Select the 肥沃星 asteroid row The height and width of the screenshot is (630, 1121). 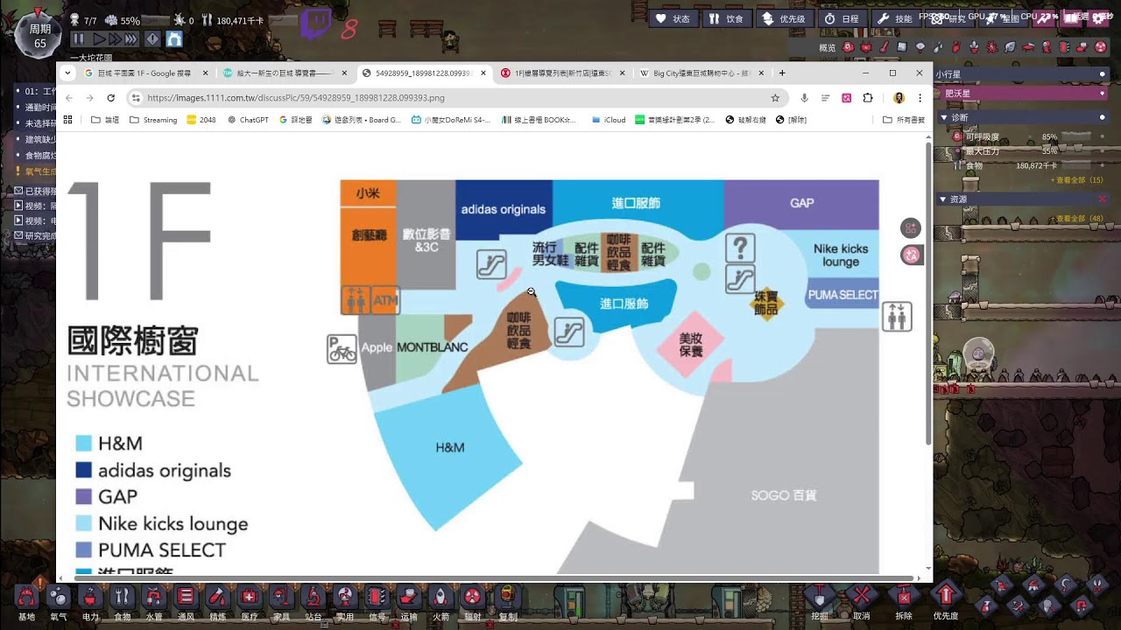(x=1022, y=93)
